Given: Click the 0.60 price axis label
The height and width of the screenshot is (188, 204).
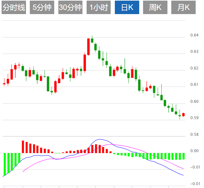Looking at the screenshot, I should 194,101.
